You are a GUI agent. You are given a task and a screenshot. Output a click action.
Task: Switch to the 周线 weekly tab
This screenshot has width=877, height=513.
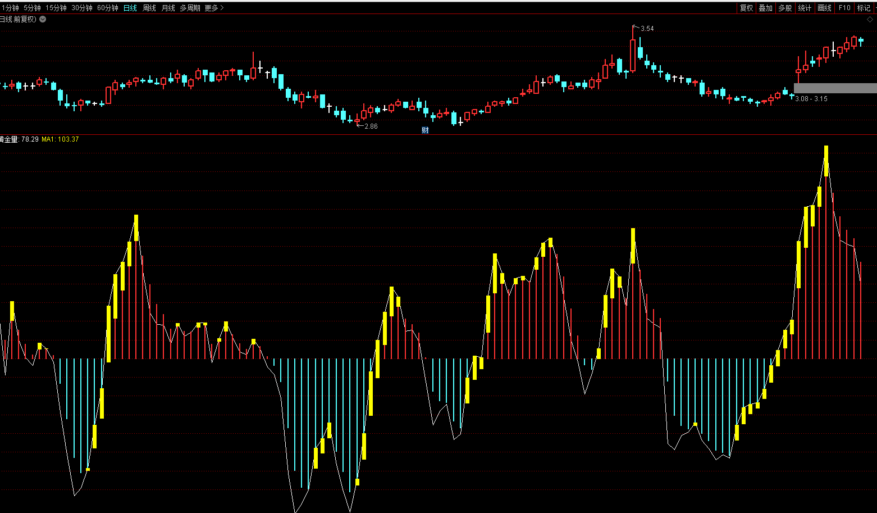149,8
